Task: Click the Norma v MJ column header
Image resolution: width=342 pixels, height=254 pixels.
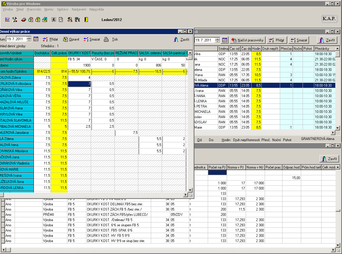Action: (x=255, y=167)
